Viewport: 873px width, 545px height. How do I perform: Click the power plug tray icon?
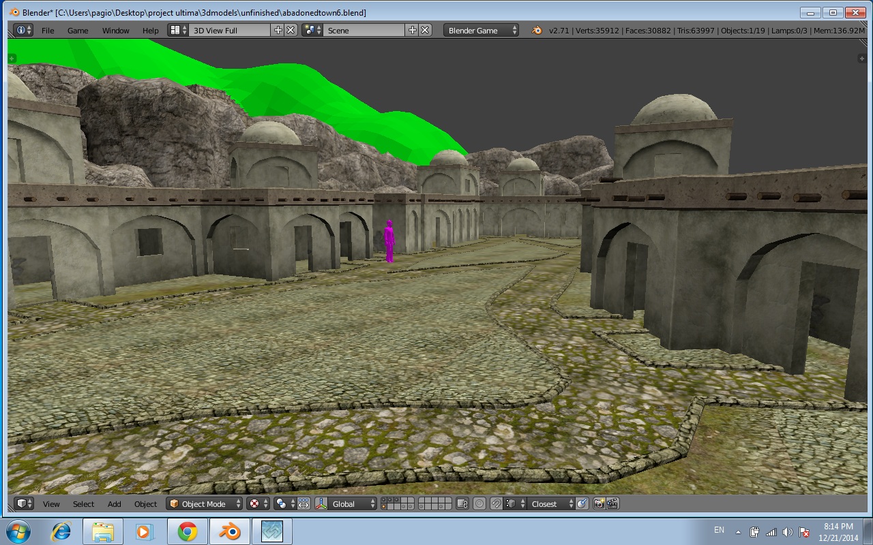754,532
